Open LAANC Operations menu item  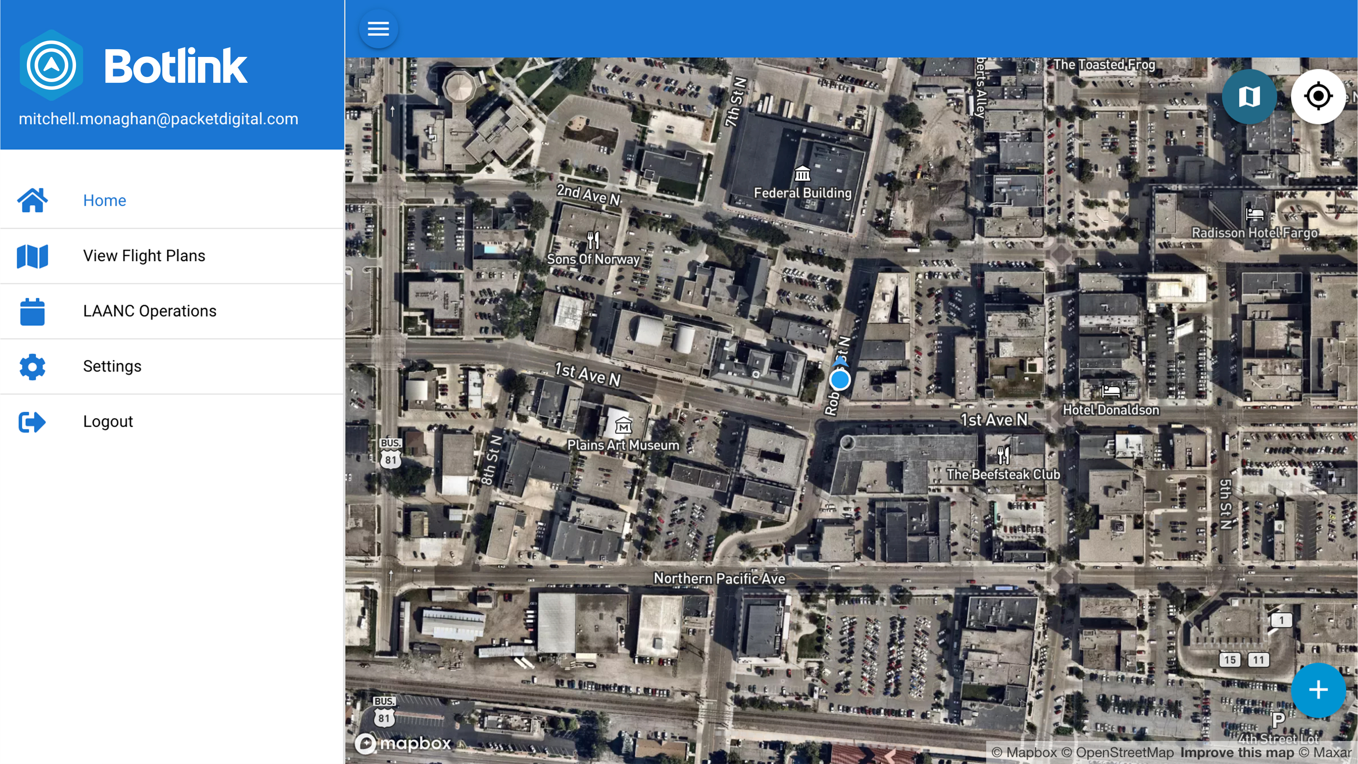[x=172, y=312]
